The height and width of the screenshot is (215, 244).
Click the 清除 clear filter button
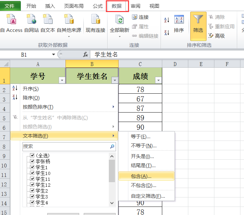pos(217,17)
